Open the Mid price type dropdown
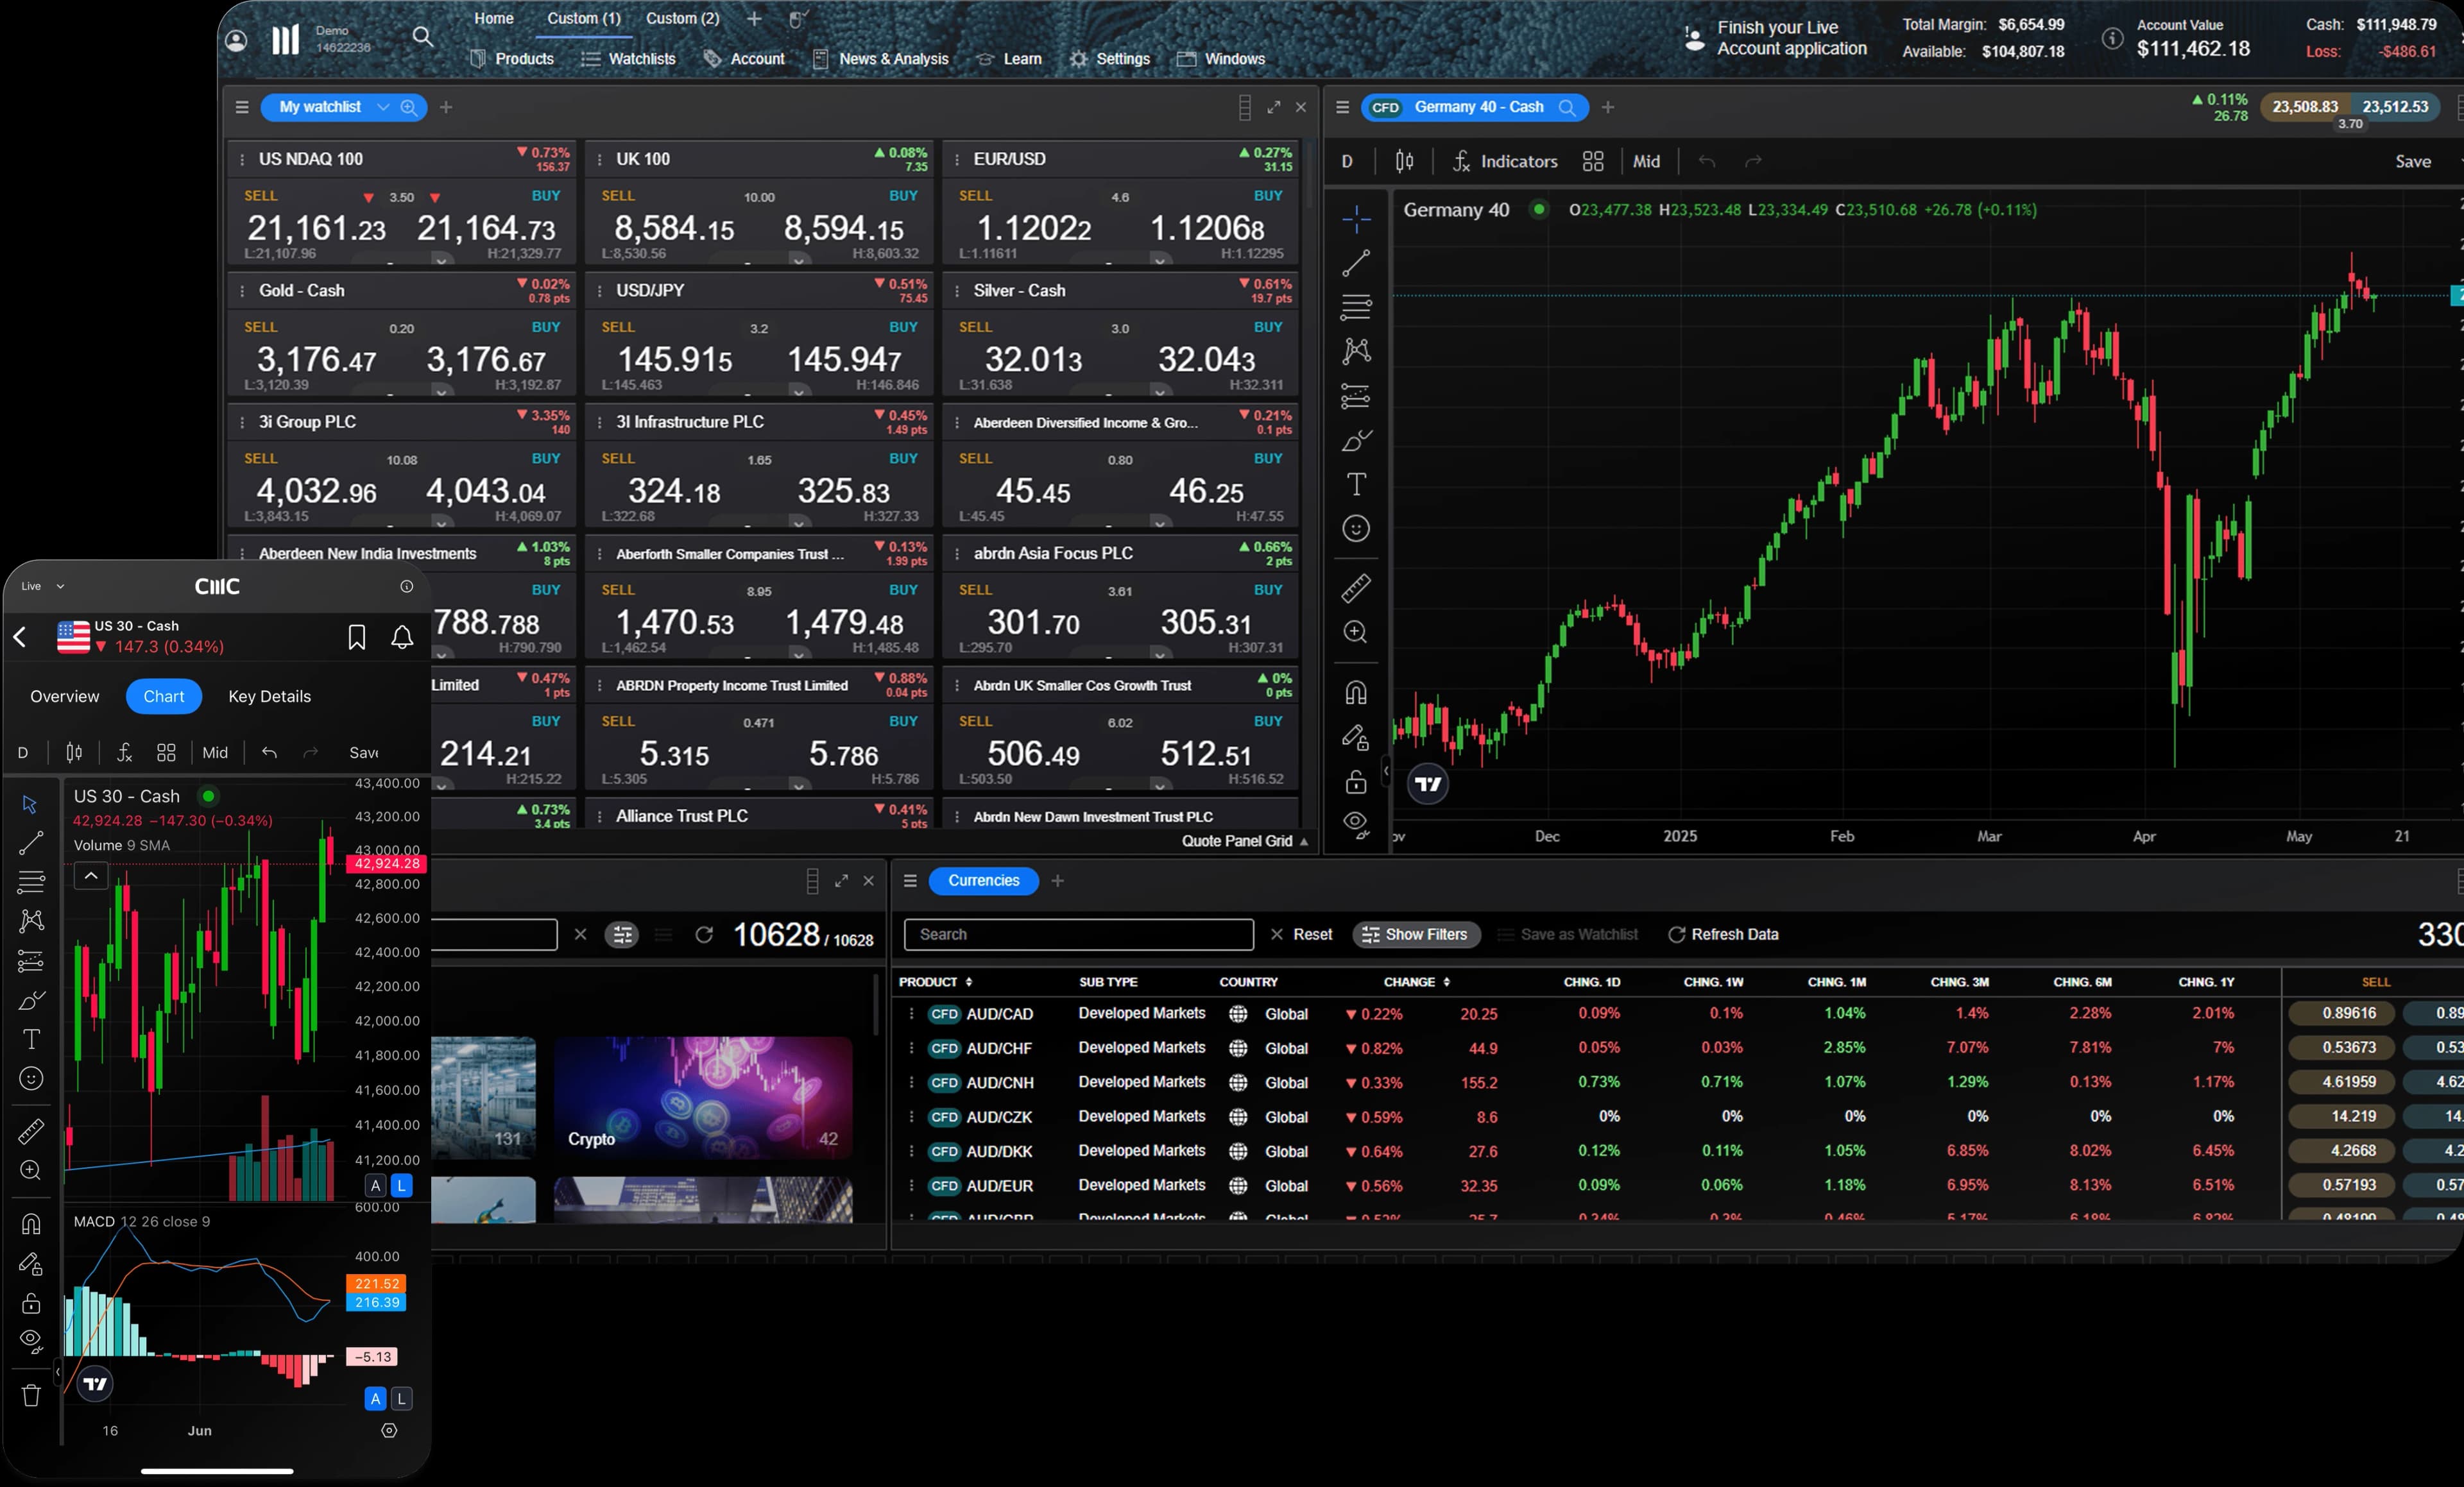This screenshot has width=2464, height=1487. 1646,161
